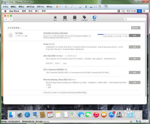This screenshot has height=124, width=150.
Task: Cancel the software update download
Action: point(135,35)
